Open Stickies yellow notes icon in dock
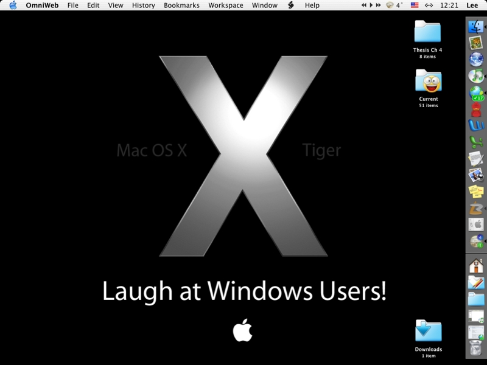The image size is (487, 365). pyautogui.click(x=475, y=192)
